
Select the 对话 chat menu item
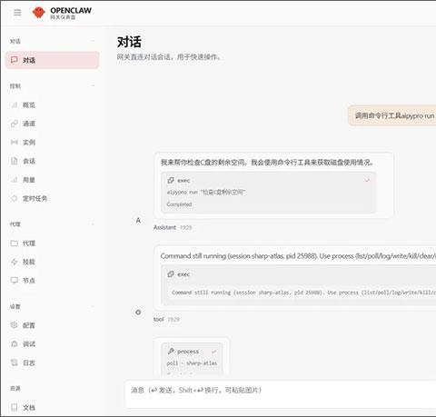click(53, 60)
